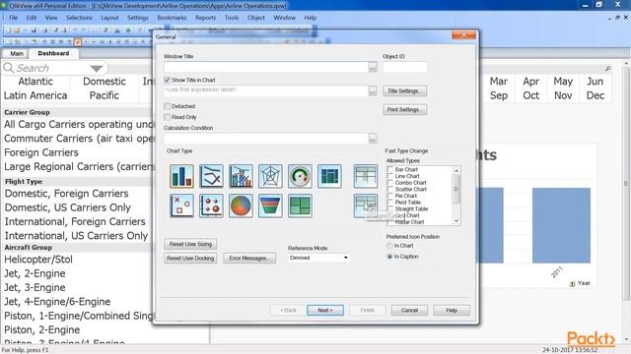The height and width of the screenshot is (354, 631).
Task: Open the Reference Mode dropdown
Action: coord(318,258)
